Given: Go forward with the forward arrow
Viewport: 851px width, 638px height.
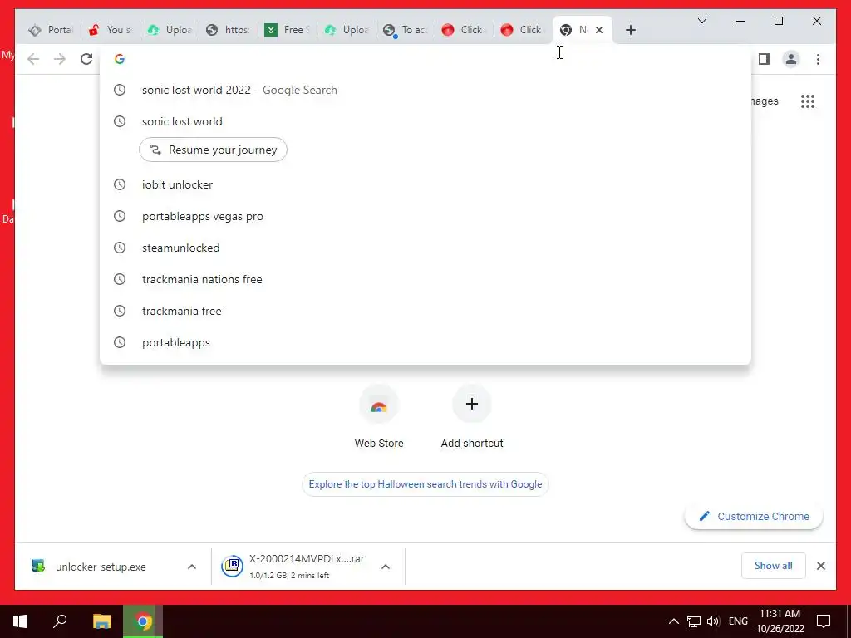Looking at the screenshot, I should point(60,59).
